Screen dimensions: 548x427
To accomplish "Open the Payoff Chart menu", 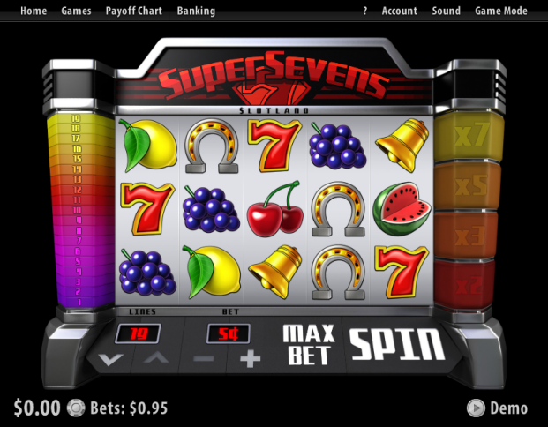I will [134, 11].
